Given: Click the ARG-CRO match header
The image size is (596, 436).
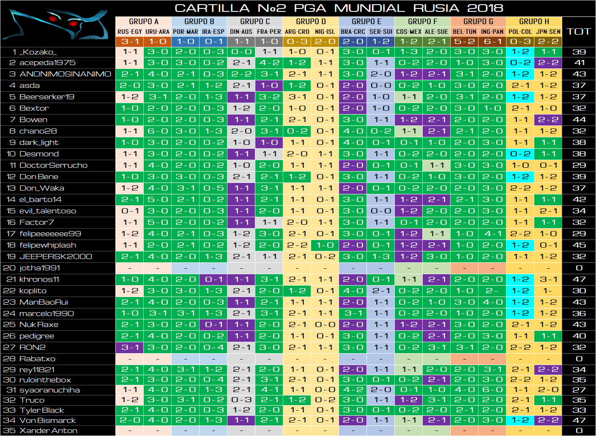Looking at the screenshot, I should click(x=297, y=32).
